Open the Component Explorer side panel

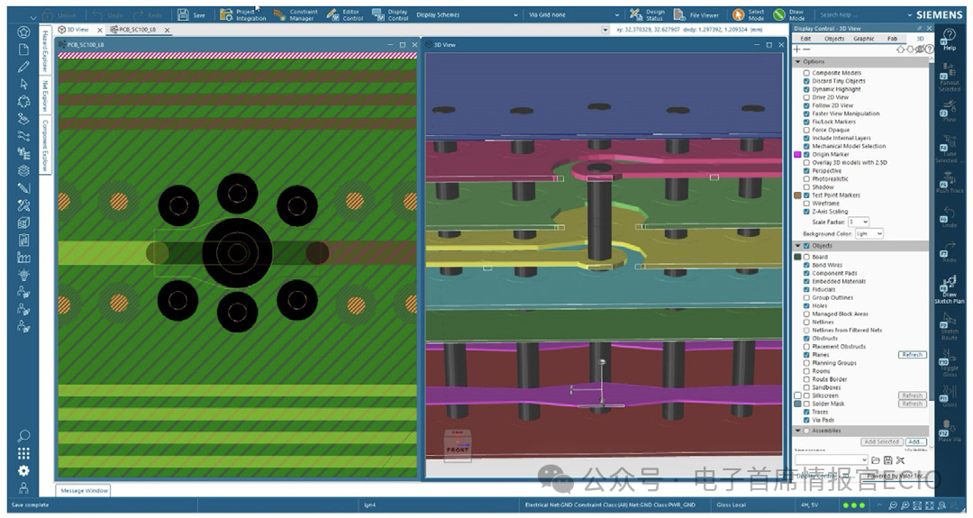pyautogui.click(x=45, y=146)
